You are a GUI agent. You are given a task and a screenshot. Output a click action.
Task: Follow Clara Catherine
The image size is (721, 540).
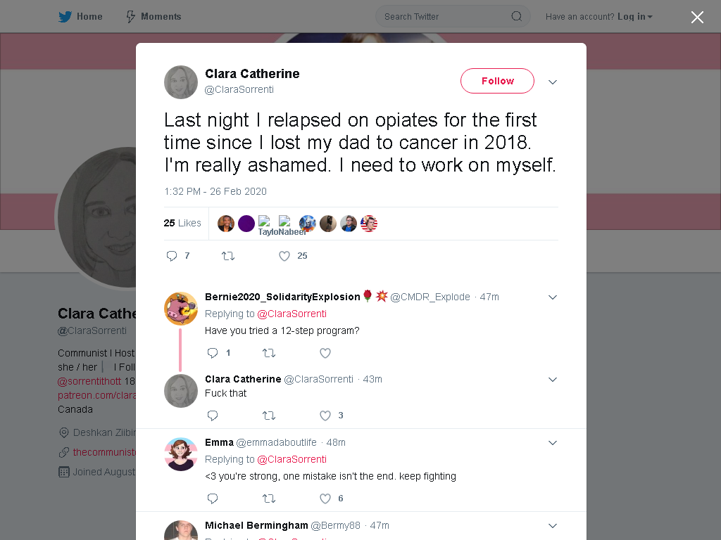pos(498,81)
